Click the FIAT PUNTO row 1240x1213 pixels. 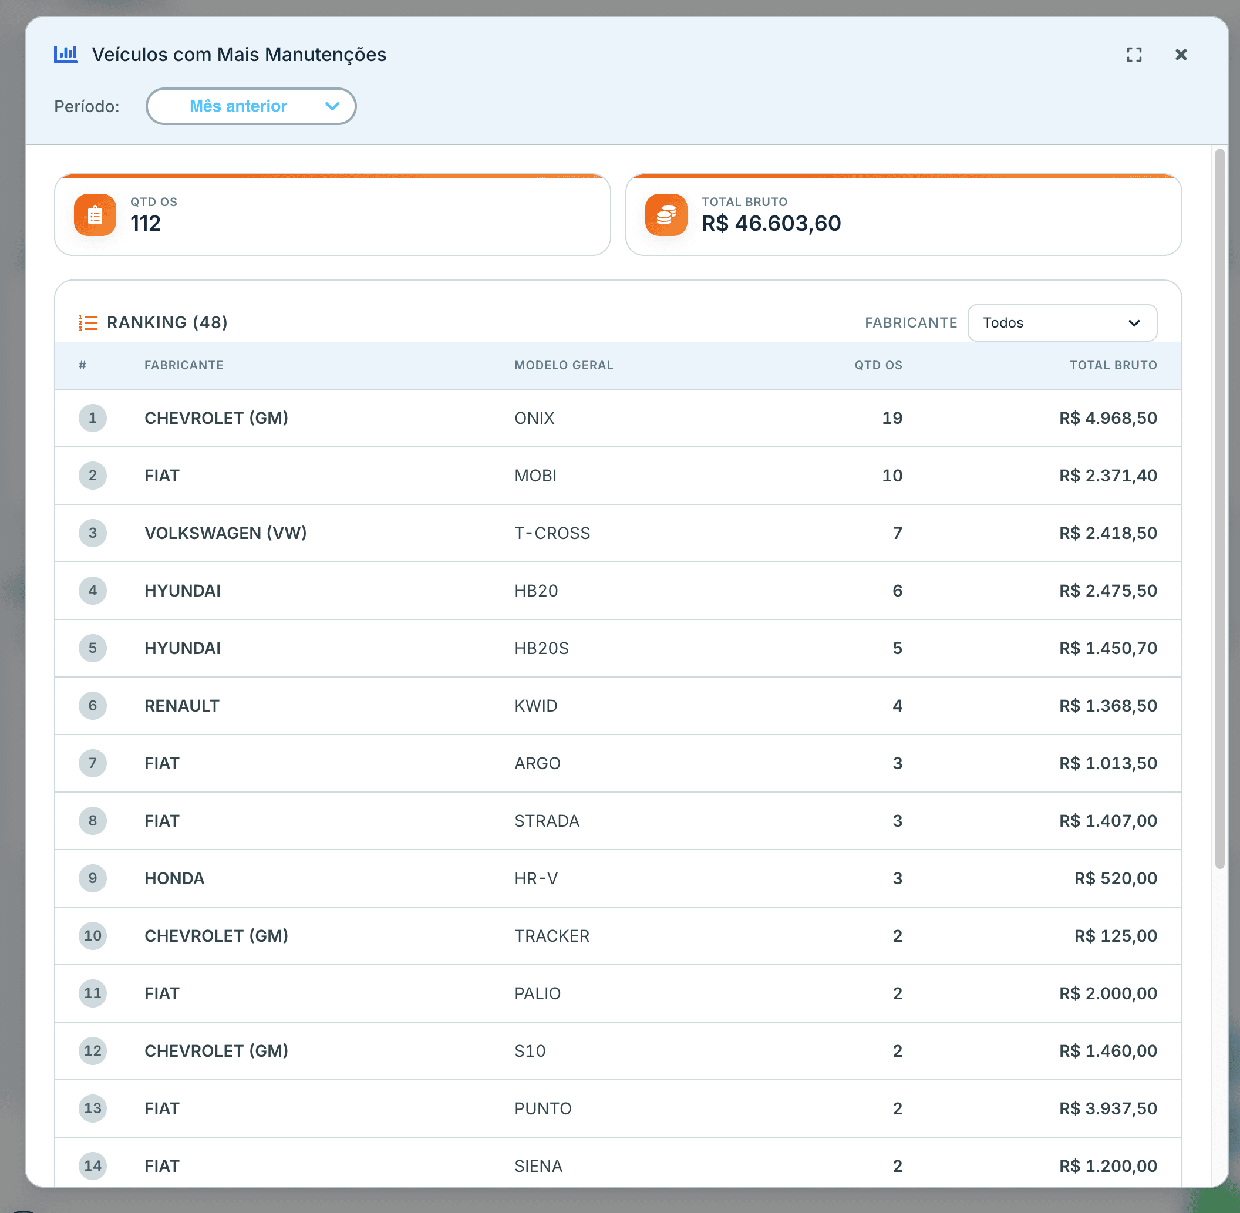click(x=618, y=1108)
